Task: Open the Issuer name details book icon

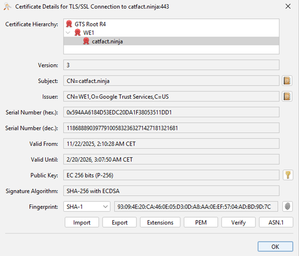Action: tap(287, 96)
